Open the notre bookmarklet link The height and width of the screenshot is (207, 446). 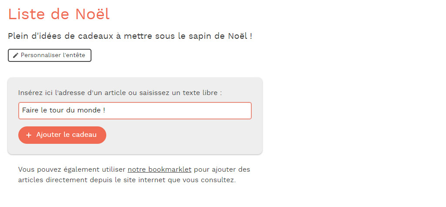159,170
